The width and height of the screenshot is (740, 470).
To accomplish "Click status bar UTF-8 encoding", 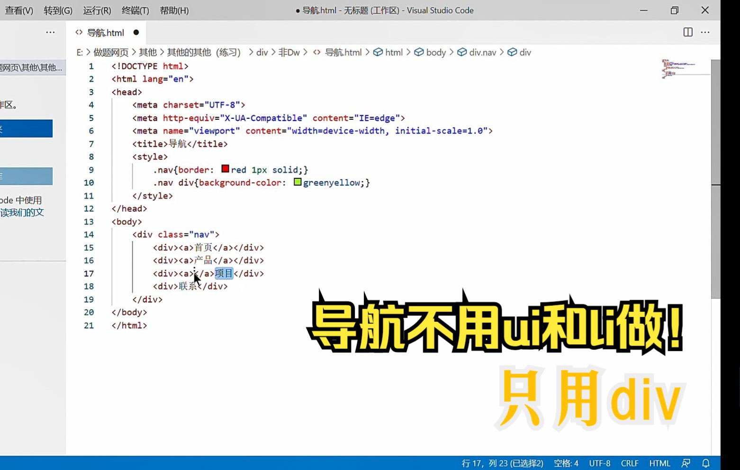I will coord(600,463).
